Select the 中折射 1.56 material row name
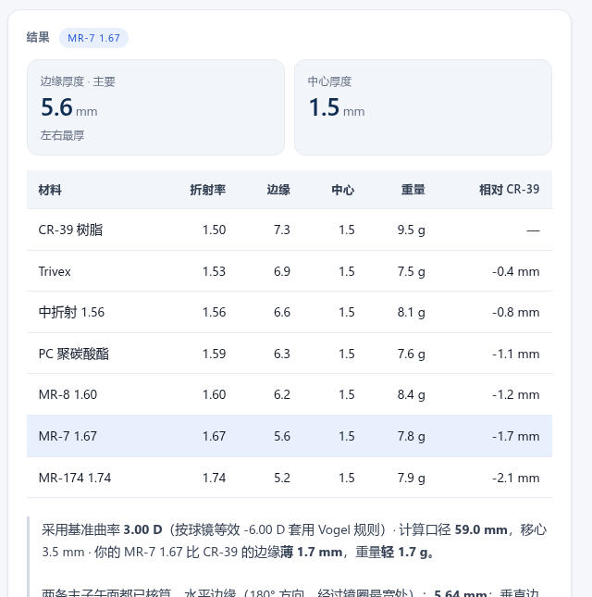Image resolution: width=592 pixels, height=597 pixels. click(71, 312)
